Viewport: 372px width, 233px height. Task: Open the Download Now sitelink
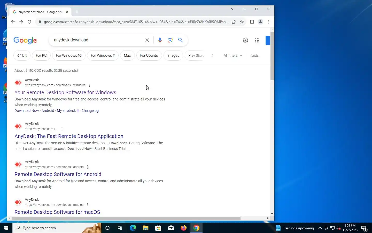pos(27,111)
